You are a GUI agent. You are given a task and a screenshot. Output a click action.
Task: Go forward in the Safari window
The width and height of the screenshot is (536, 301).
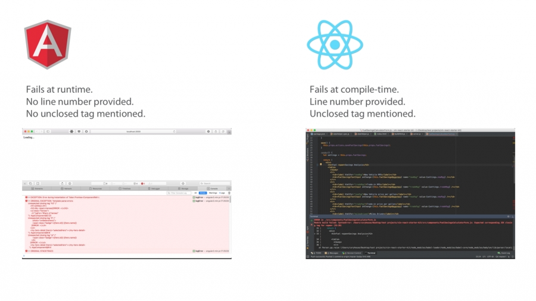[41, 131]
